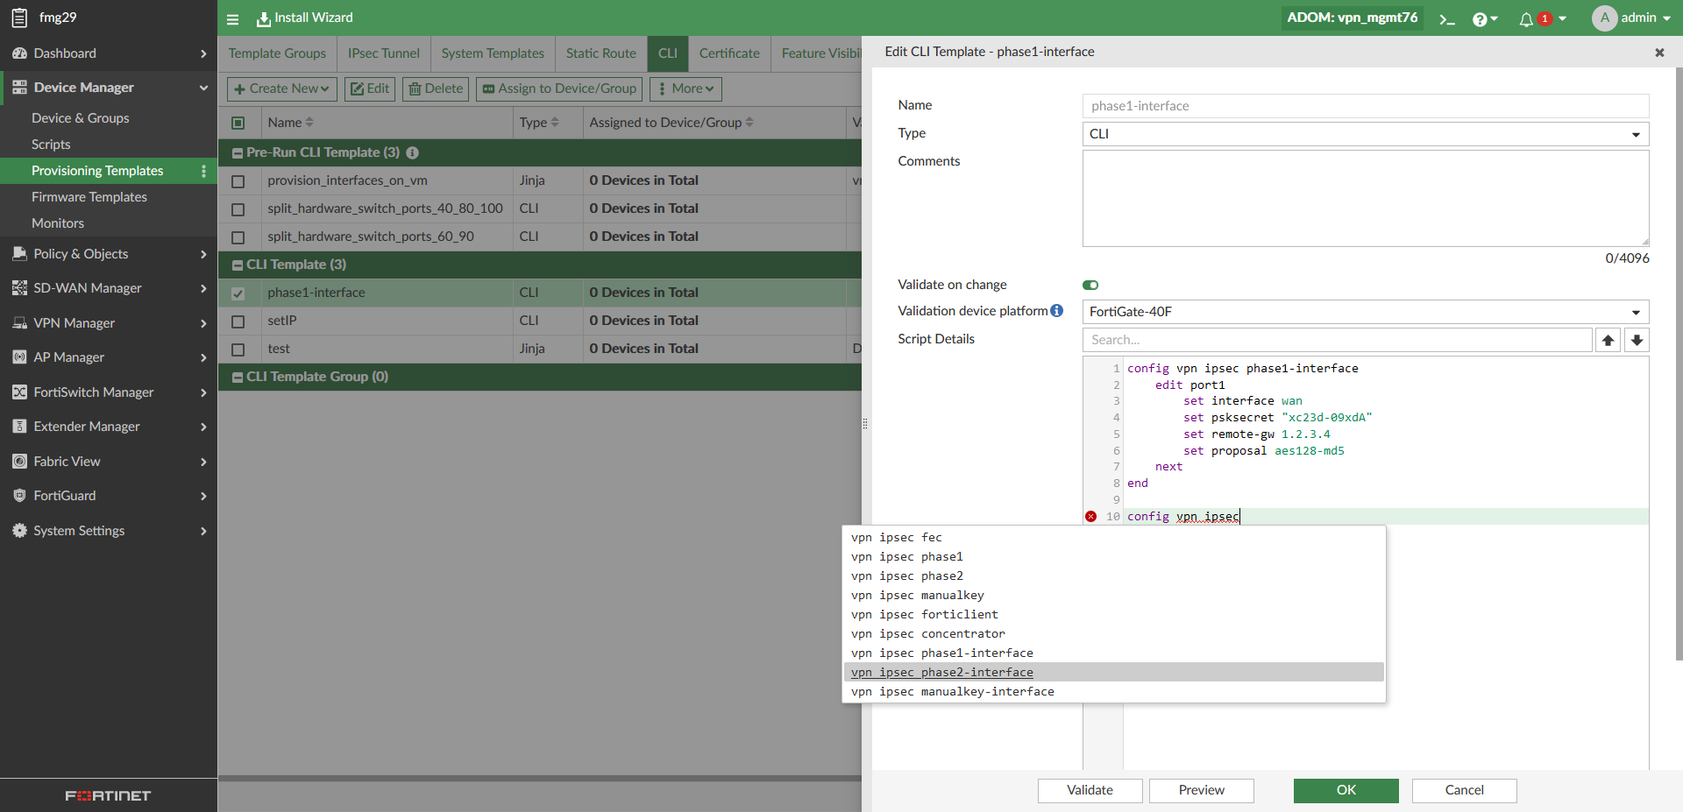
Task: Click the Validation device platform info icon
Action: 1057,311
